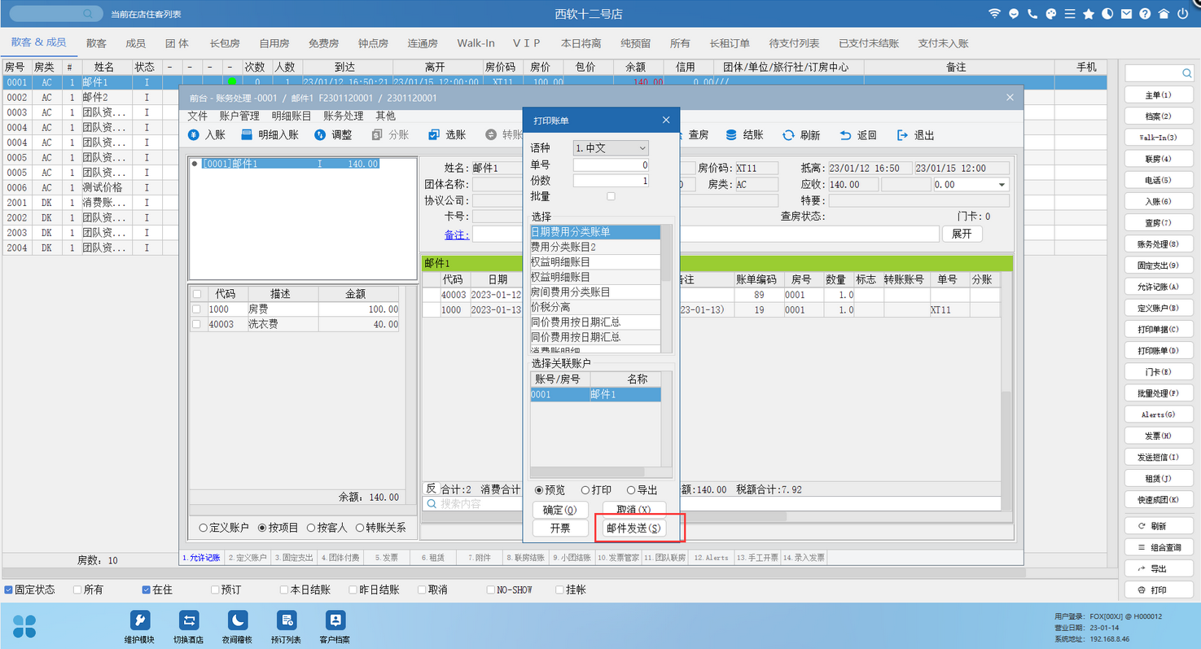This screenshot has height=649, width=1201.
Task: Click 取消(X) button in print dialog
Action: (633, 510)
